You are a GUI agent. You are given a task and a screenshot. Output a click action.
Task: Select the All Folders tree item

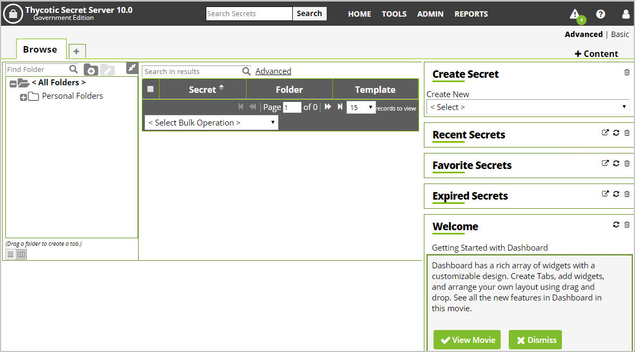(59, 83)
